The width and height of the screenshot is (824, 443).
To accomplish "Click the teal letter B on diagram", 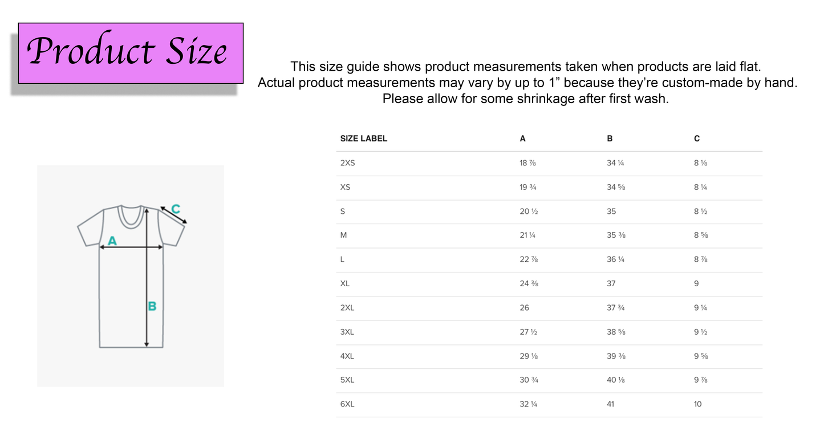I will click(152, 306).
